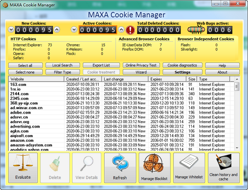Click the New Cookies counter display
Image resolution: width=248 pixels, height=190 pixels.
tap(34, 30)
